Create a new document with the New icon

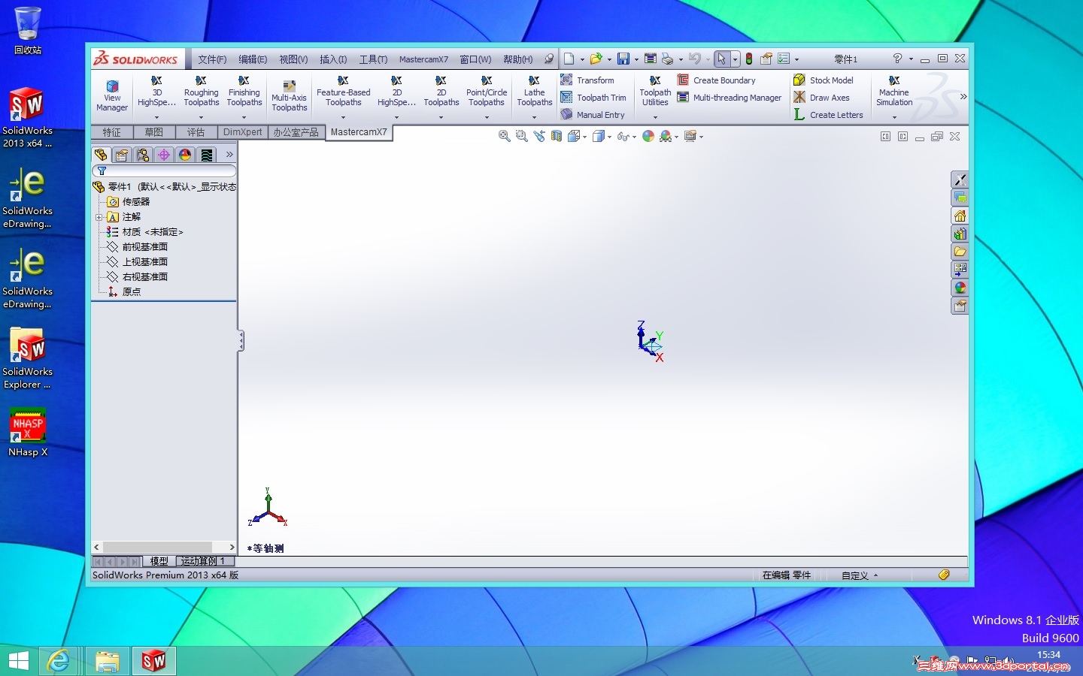coord(569,59)
